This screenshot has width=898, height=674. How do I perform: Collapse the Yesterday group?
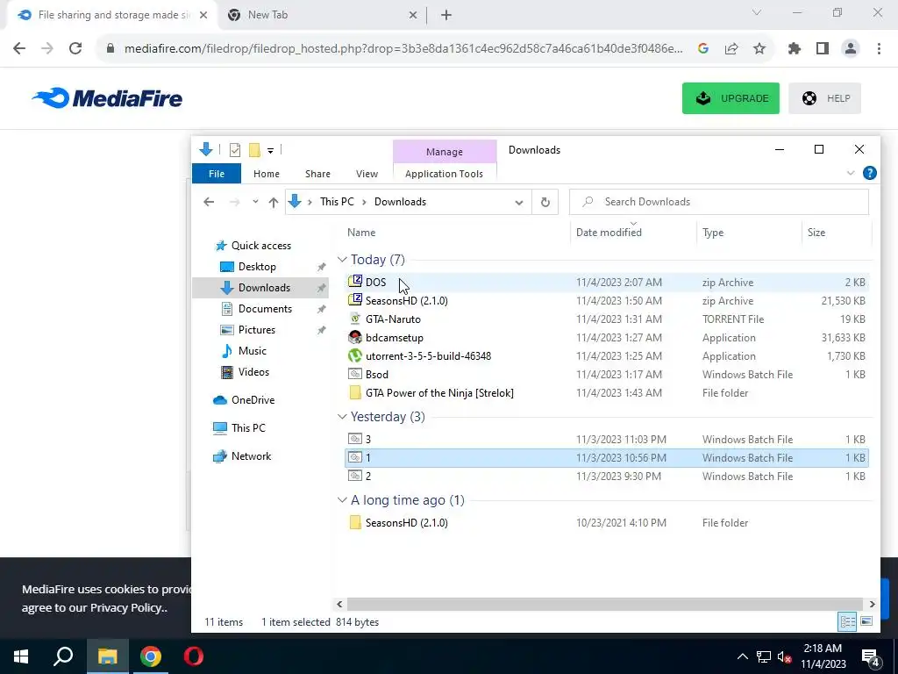342,417
